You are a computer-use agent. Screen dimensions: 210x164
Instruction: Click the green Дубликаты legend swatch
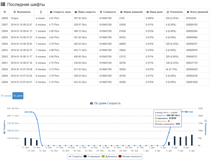[103, 156]
